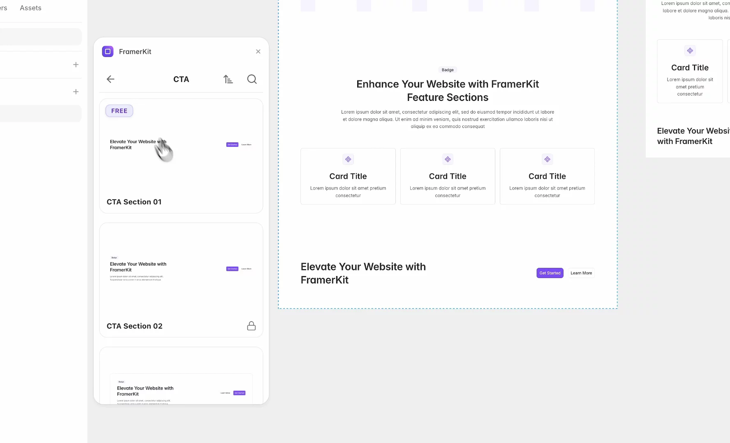Click the Get Started button on canvas
This screenshot has width=730, height=443.
click(550, 273)
